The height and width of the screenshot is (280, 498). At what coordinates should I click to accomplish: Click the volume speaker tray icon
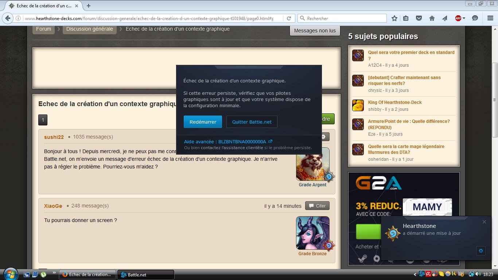tap(478, 274)
